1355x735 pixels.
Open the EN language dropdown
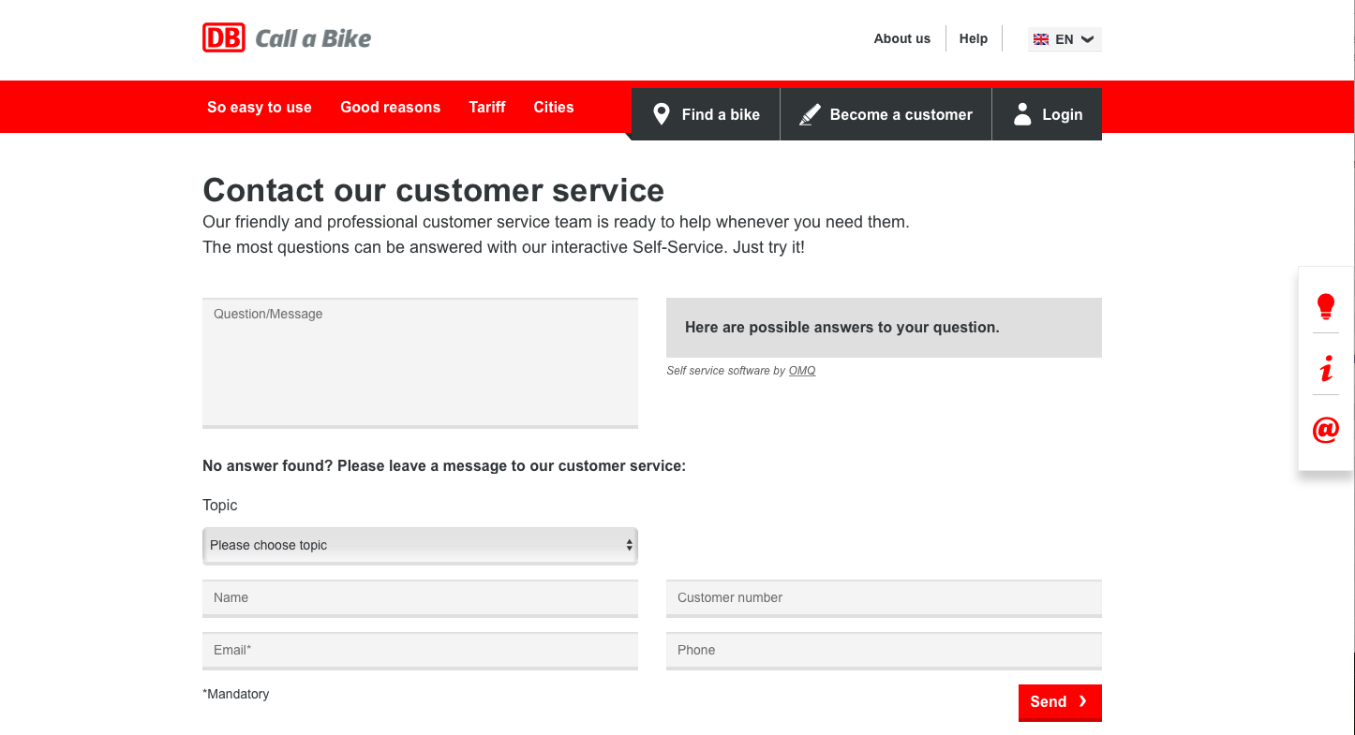coord(1065,39)
